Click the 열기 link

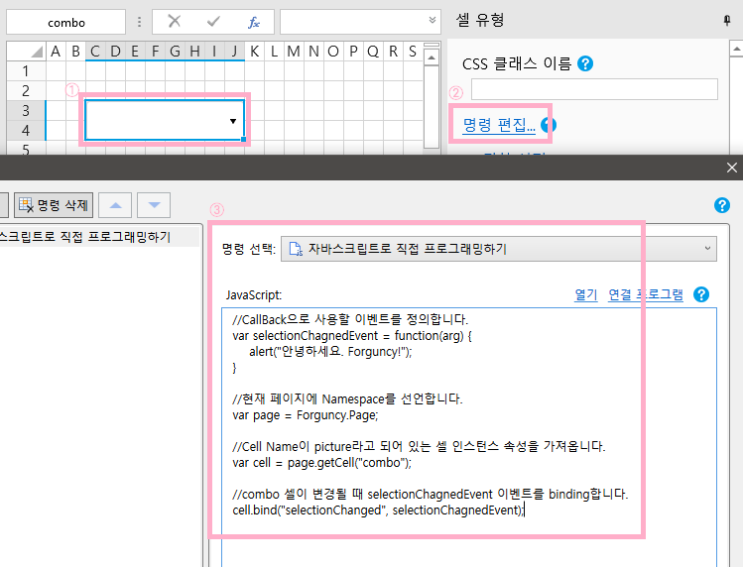click(x=585, y=294)
